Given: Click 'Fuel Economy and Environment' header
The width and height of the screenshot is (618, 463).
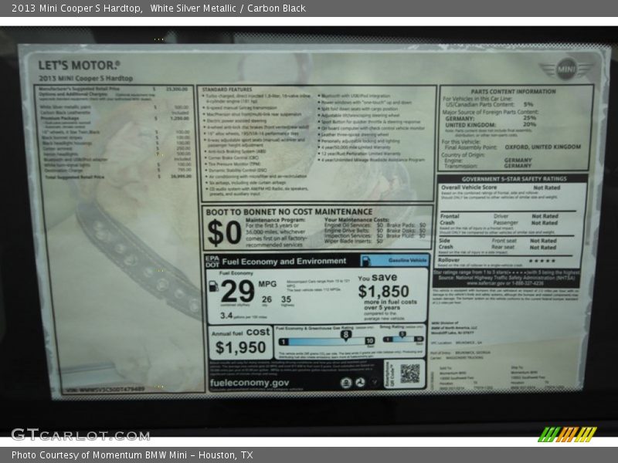Looking at the screenshot, I should (284, 262).
